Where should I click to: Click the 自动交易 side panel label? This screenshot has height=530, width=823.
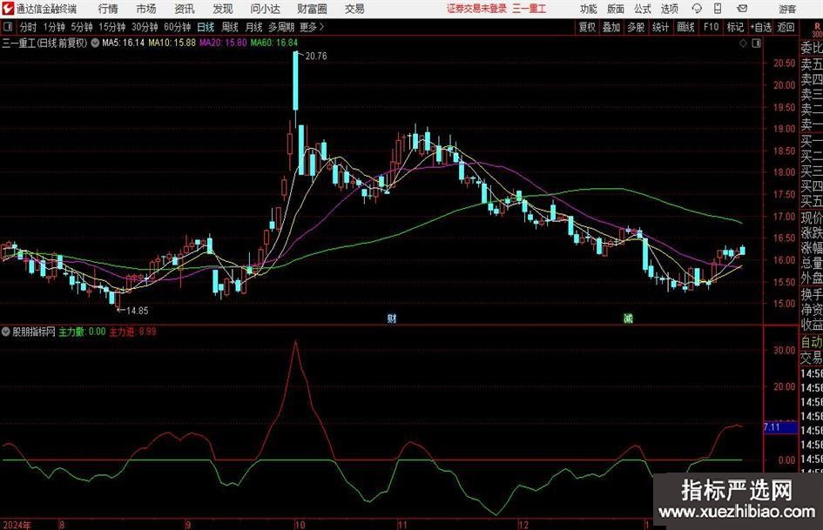(x=812, y=350)
